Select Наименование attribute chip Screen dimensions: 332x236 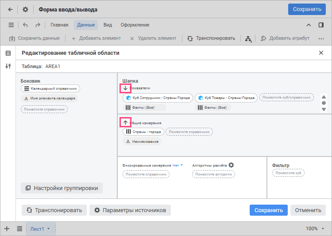click(142, 141)
